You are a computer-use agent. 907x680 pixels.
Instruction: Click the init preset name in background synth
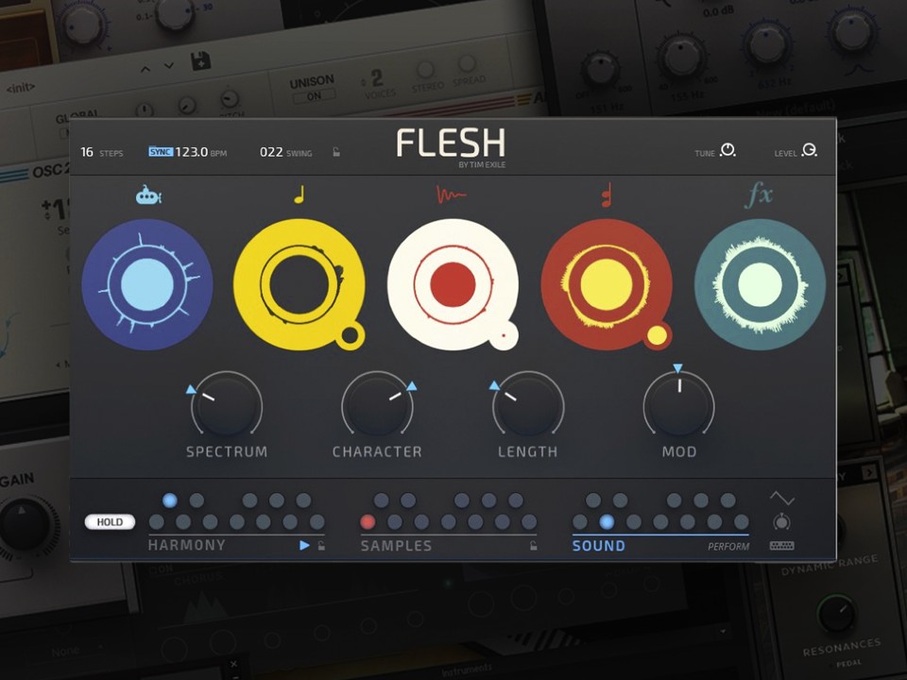pyautogui.click(x=21, y=89)
